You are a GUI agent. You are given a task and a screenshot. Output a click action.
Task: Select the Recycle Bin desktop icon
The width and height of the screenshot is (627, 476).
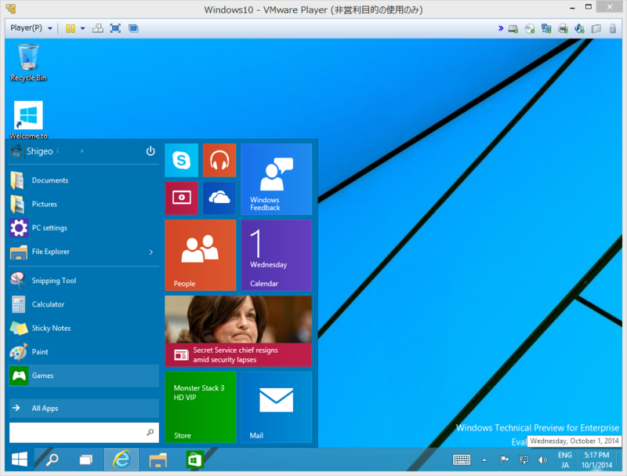(x=28, y=64)
